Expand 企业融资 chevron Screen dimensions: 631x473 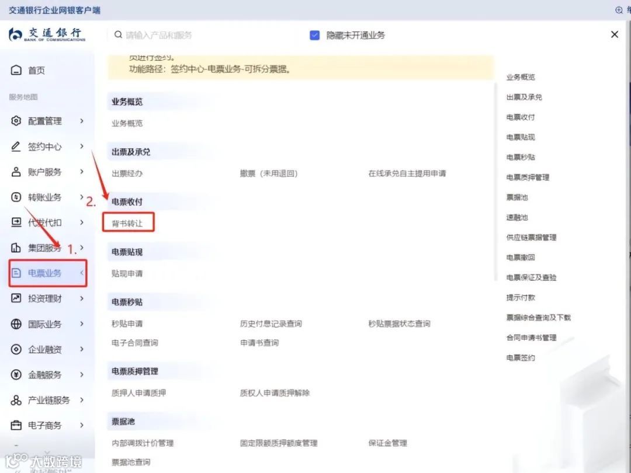(82, 349)
